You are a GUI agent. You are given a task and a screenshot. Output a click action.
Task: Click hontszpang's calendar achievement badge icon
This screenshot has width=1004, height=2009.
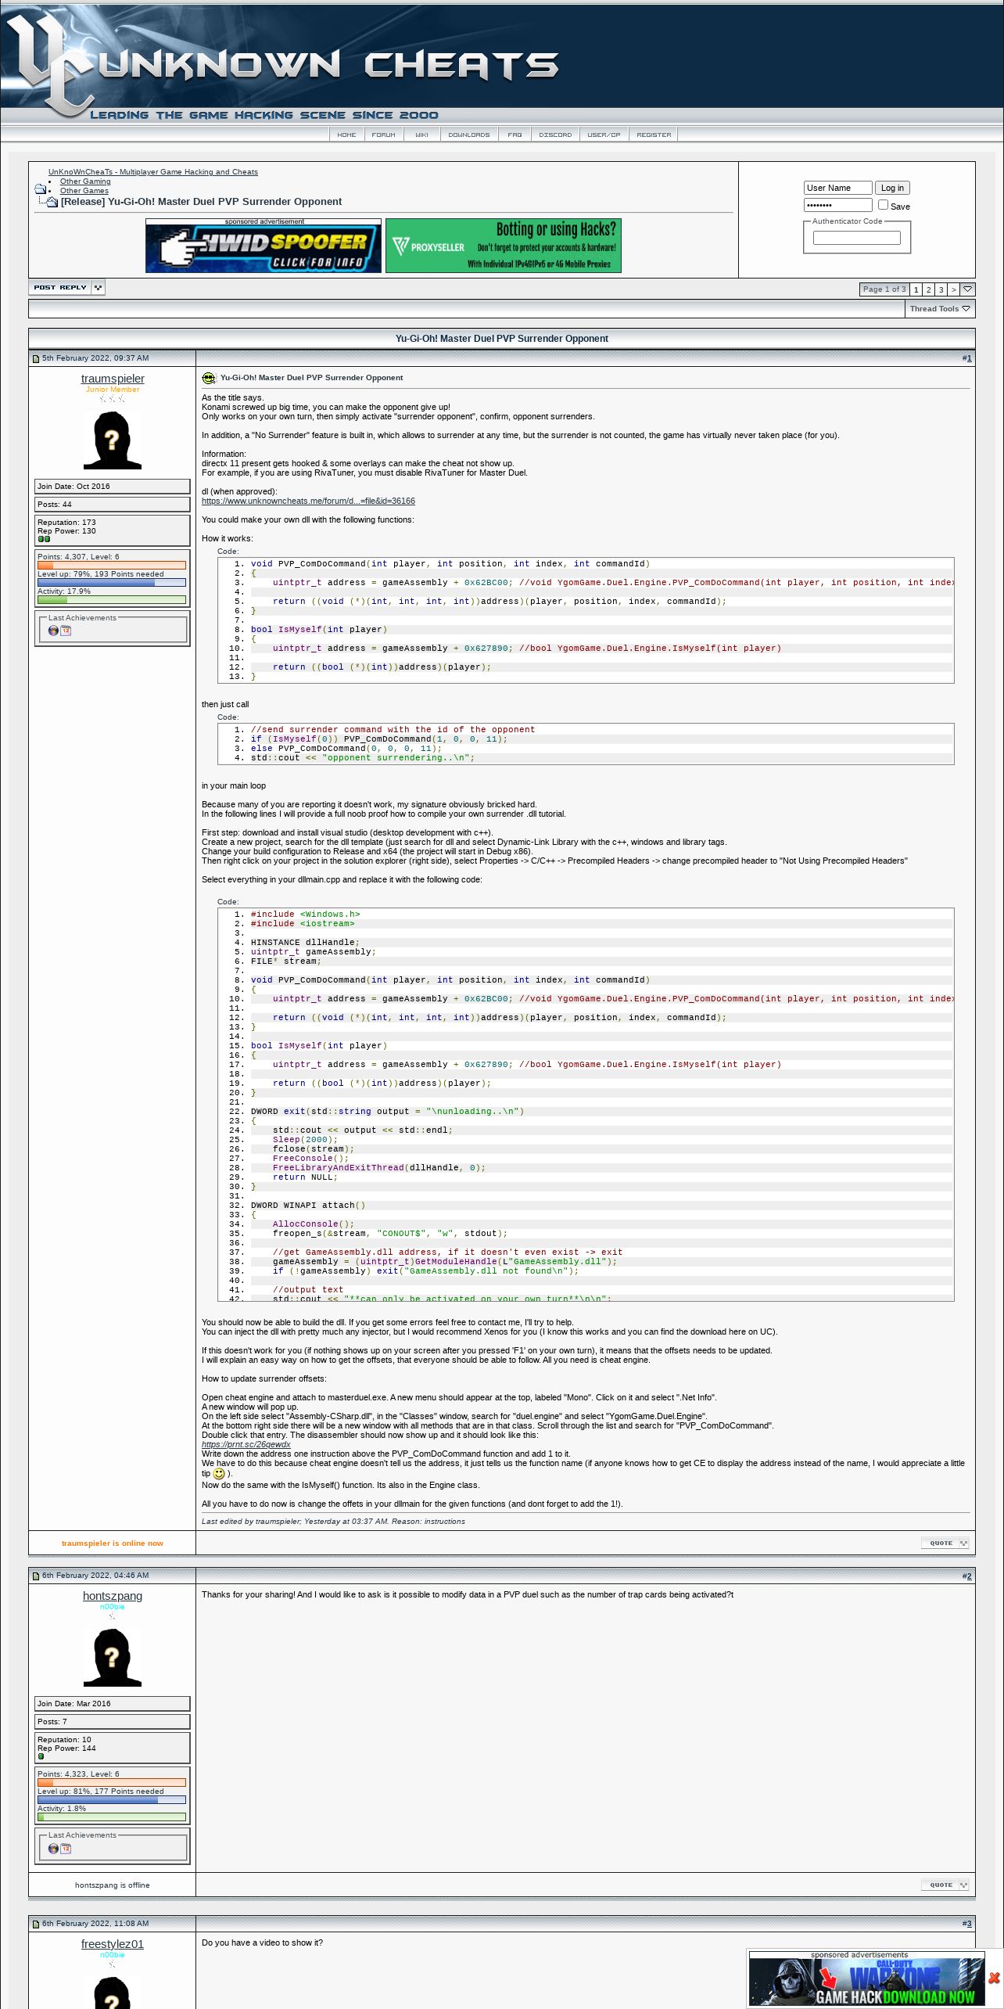click(x=66, y=1848)
